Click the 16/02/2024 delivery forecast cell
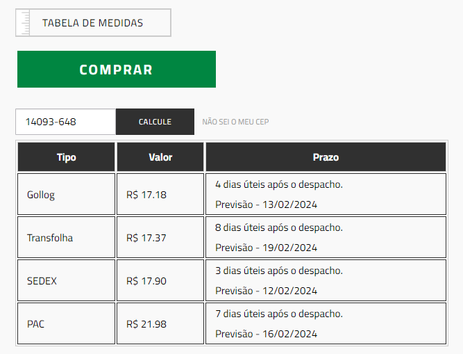The width and height of the screenshot is (463, 354). click(x=326, y=323)
